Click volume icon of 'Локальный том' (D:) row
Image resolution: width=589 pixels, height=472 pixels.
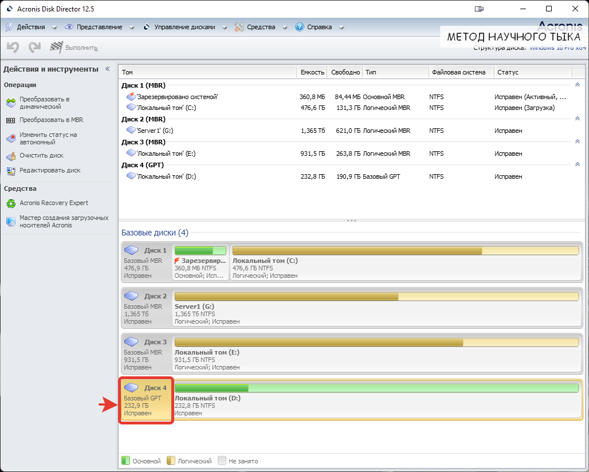pos(131,176)
